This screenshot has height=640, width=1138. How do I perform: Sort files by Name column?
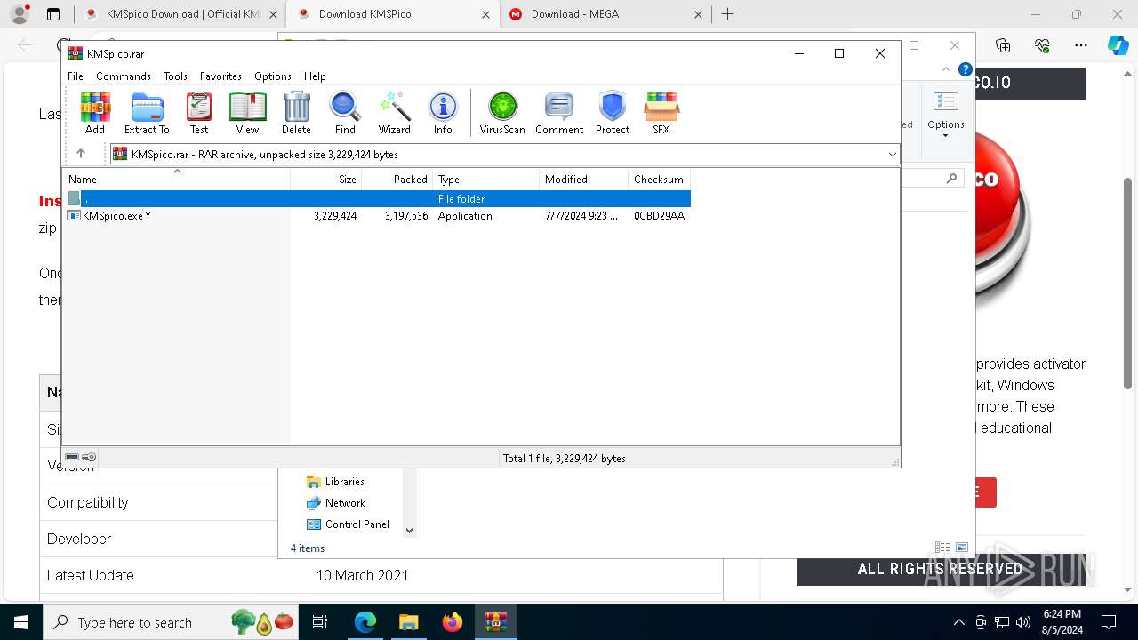click(176, 180)
